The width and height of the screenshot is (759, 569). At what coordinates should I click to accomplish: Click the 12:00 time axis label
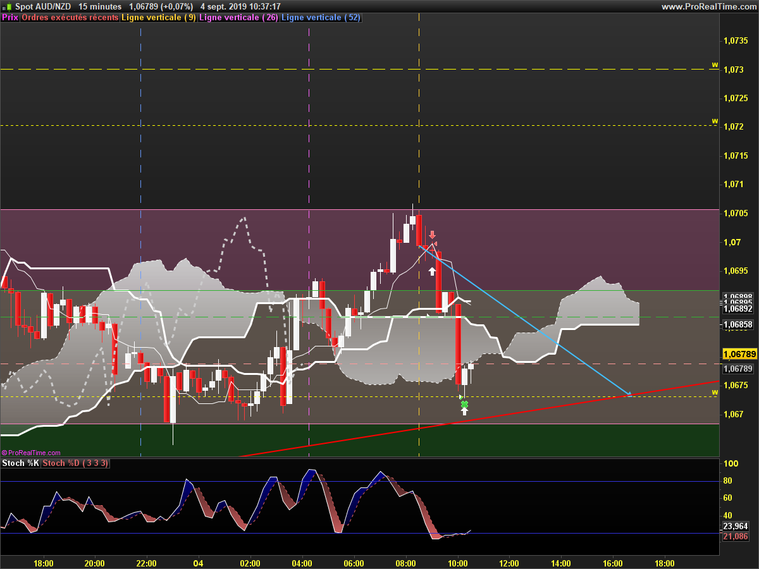coord(509,563)
